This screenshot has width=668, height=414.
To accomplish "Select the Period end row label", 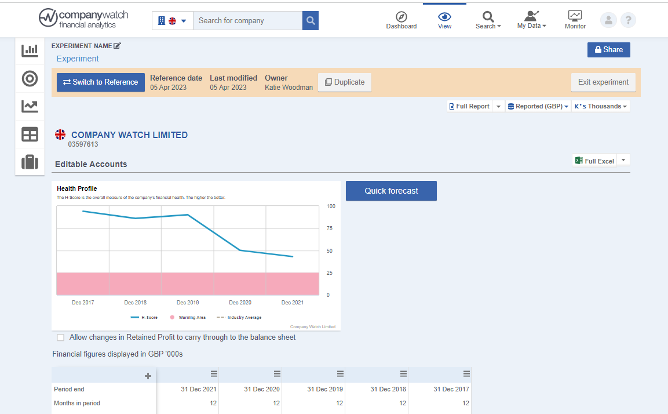I will pyautogui.click(x=69, y=389).
